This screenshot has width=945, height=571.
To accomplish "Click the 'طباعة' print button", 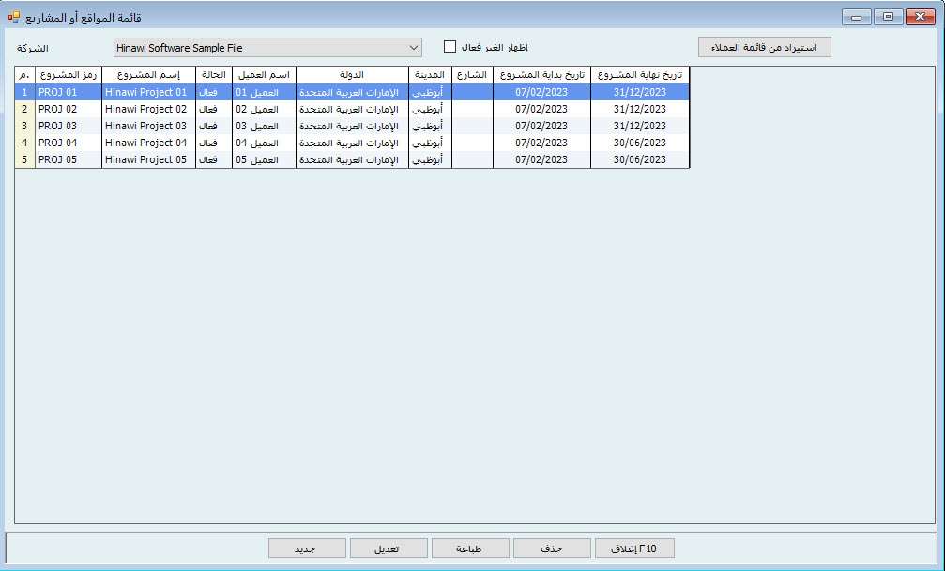I will tap(469, 548).
